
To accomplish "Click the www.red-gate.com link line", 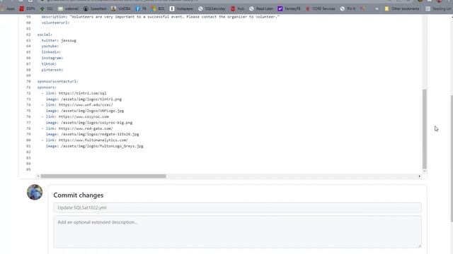I will click(77, 128).
